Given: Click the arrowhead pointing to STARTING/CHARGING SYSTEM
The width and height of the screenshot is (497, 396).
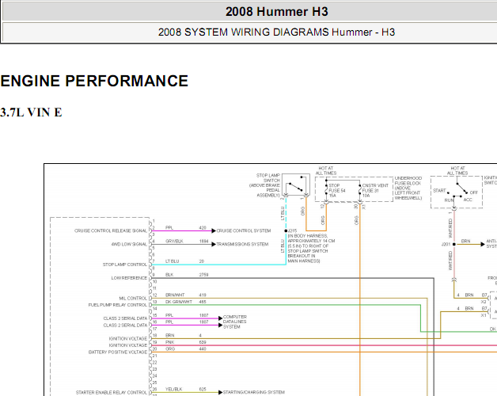Looking at the screenshot, I should [221, 393].
